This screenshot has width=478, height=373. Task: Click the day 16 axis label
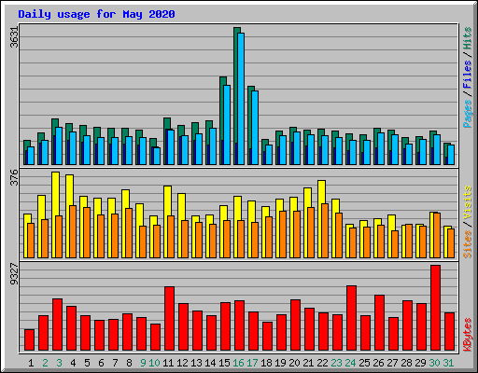coord(238,363)
